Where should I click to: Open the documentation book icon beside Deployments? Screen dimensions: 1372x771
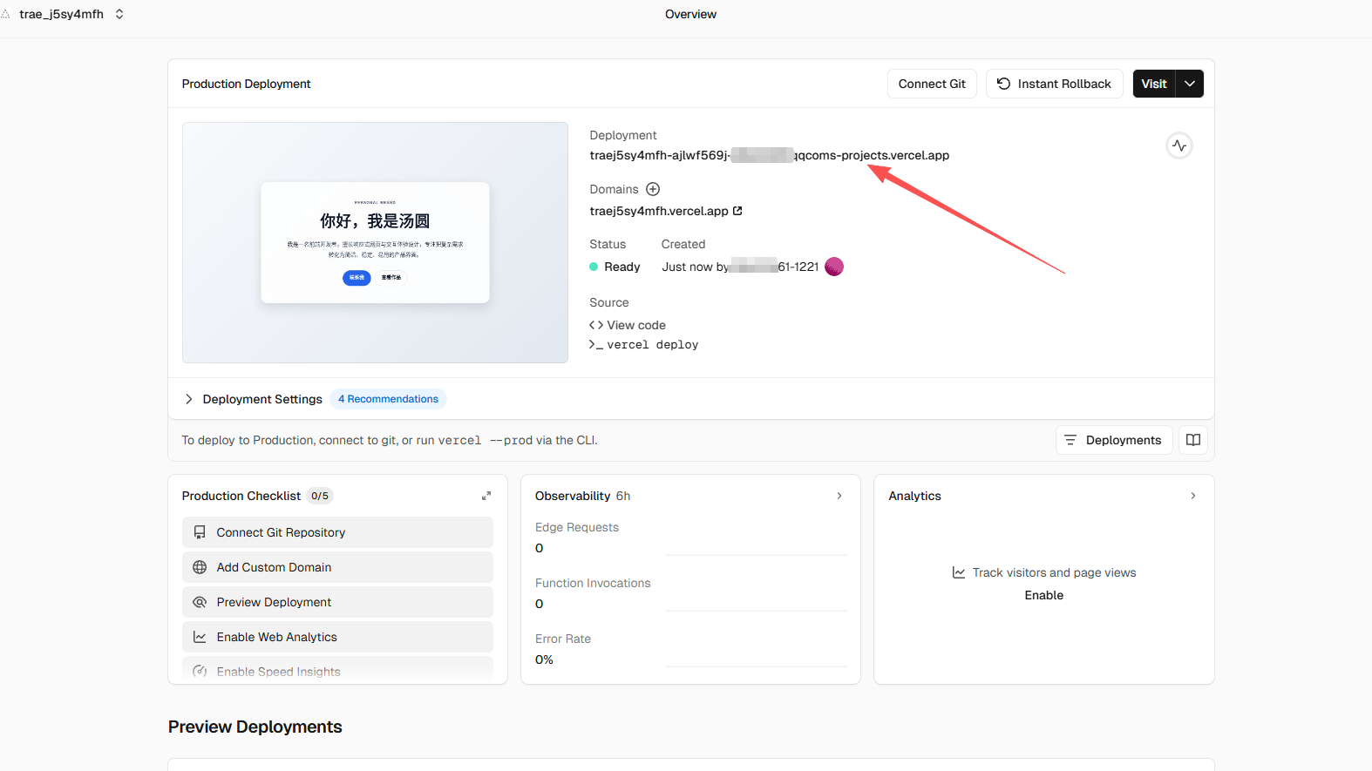1192,440
